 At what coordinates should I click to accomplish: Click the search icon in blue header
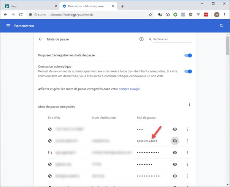point(221,26)
